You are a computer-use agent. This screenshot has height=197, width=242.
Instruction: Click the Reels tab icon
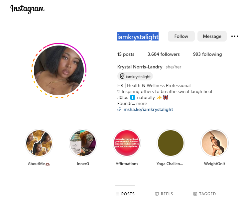[157, 194]
